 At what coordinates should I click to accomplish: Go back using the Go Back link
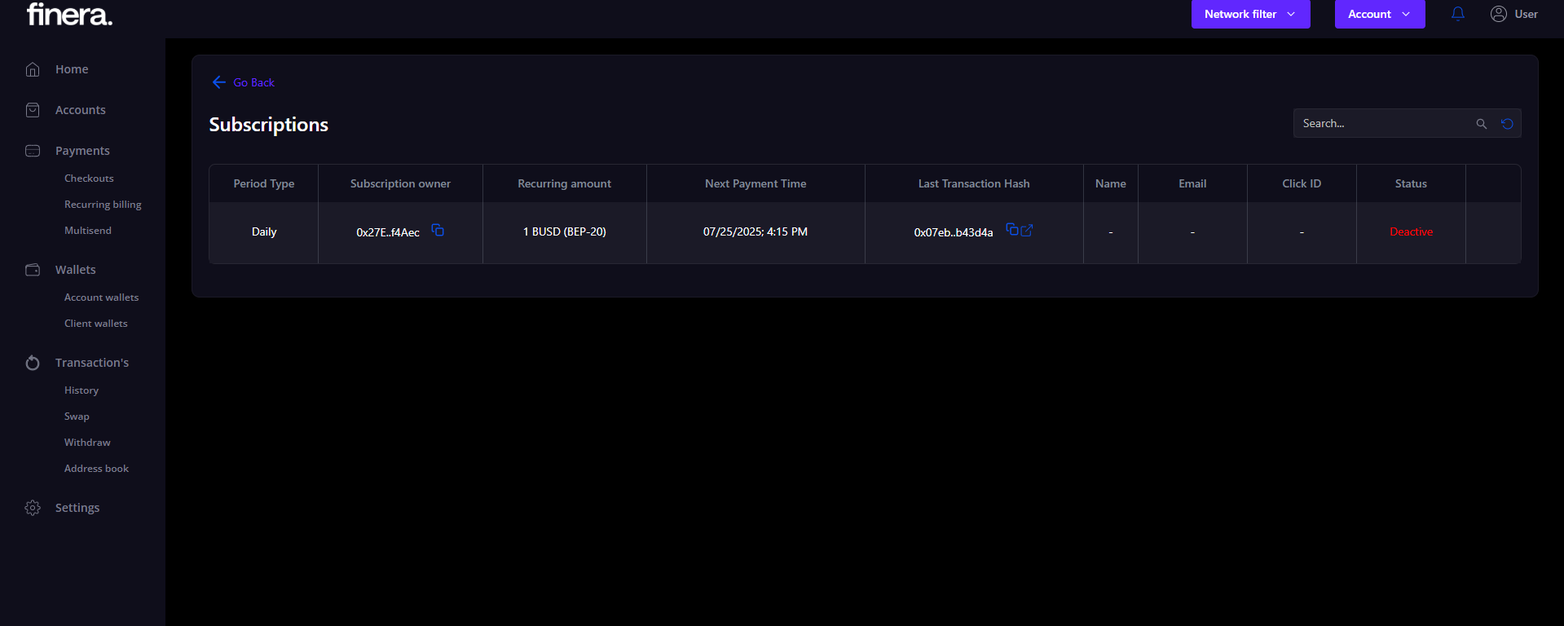(x=244, y=82)
